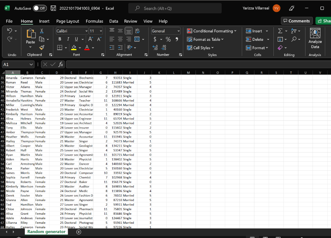The width and height of the screenshot is (331, 238).
Task: Switch to the Review tab
Action: [x=131, y=21]
